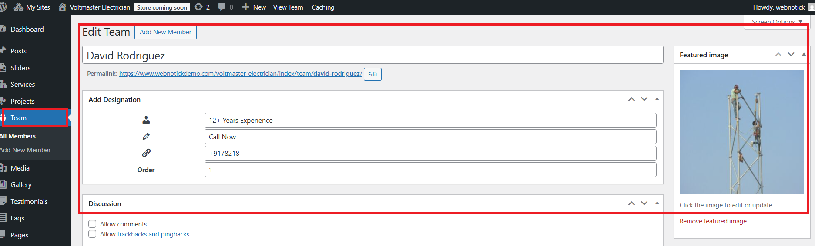Image resolution: width=815 pixels, height=246 pixels.
Task: Click the person icon beside the experience field
Action: [x=146, y=120]
